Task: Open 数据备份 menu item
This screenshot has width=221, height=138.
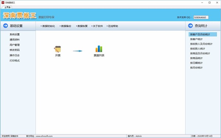Action: (66, 26)
